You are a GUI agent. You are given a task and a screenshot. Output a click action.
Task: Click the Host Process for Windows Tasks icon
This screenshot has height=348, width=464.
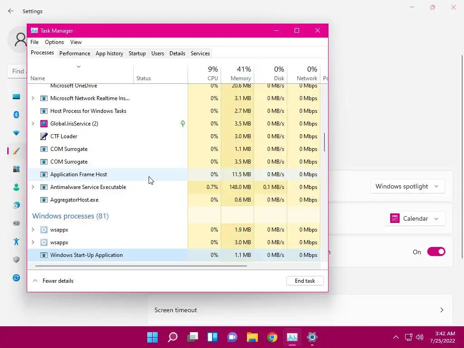44,111
